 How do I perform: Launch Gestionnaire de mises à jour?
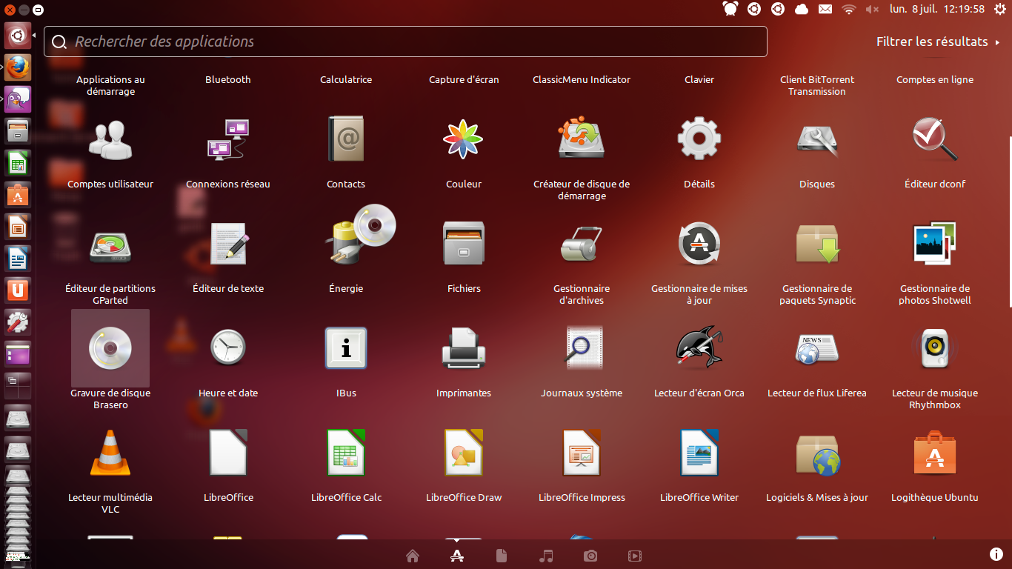click(699, 244)
